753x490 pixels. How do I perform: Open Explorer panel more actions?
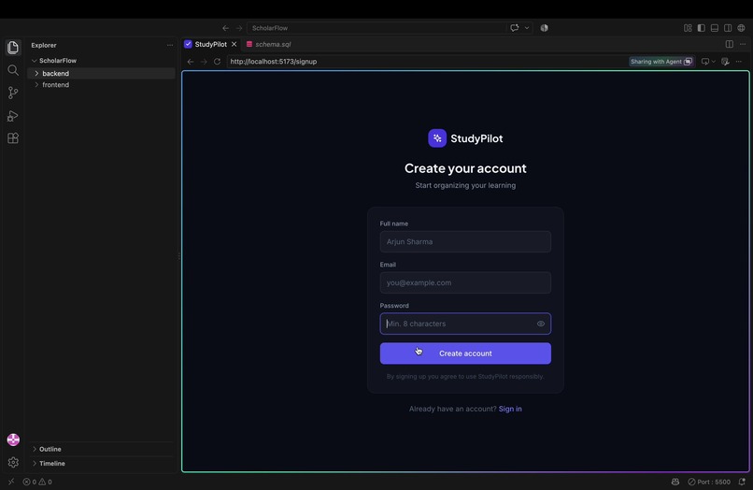[170, 45]
